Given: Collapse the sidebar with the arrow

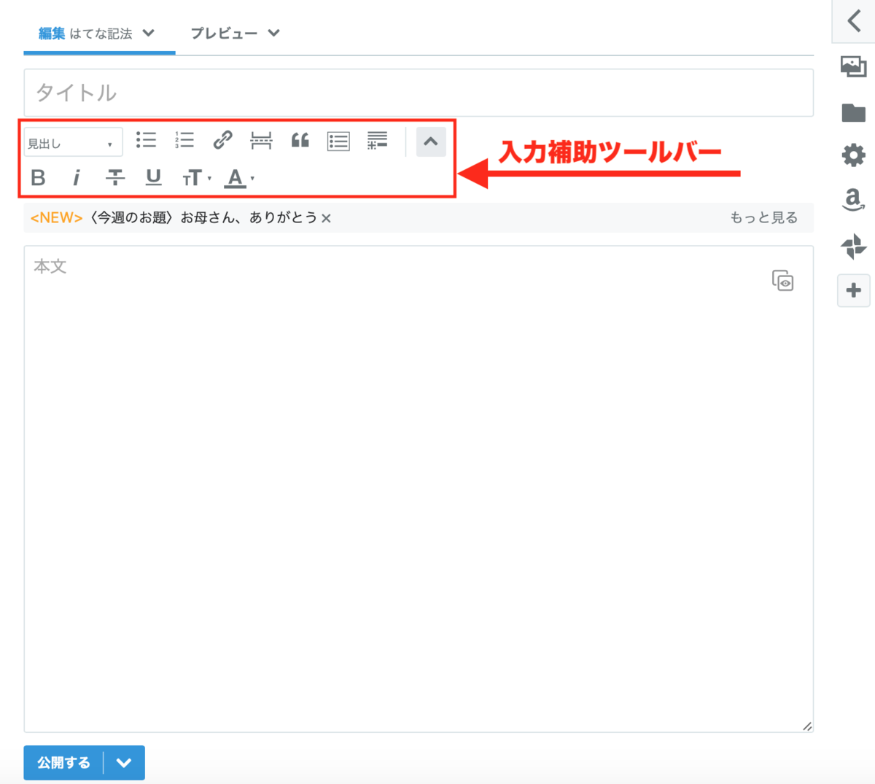Looking at the screenshot, I should 854,20.
